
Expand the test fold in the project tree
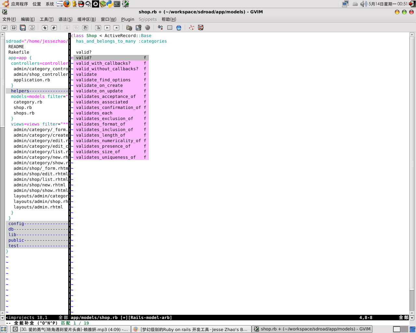pos(37,246)
